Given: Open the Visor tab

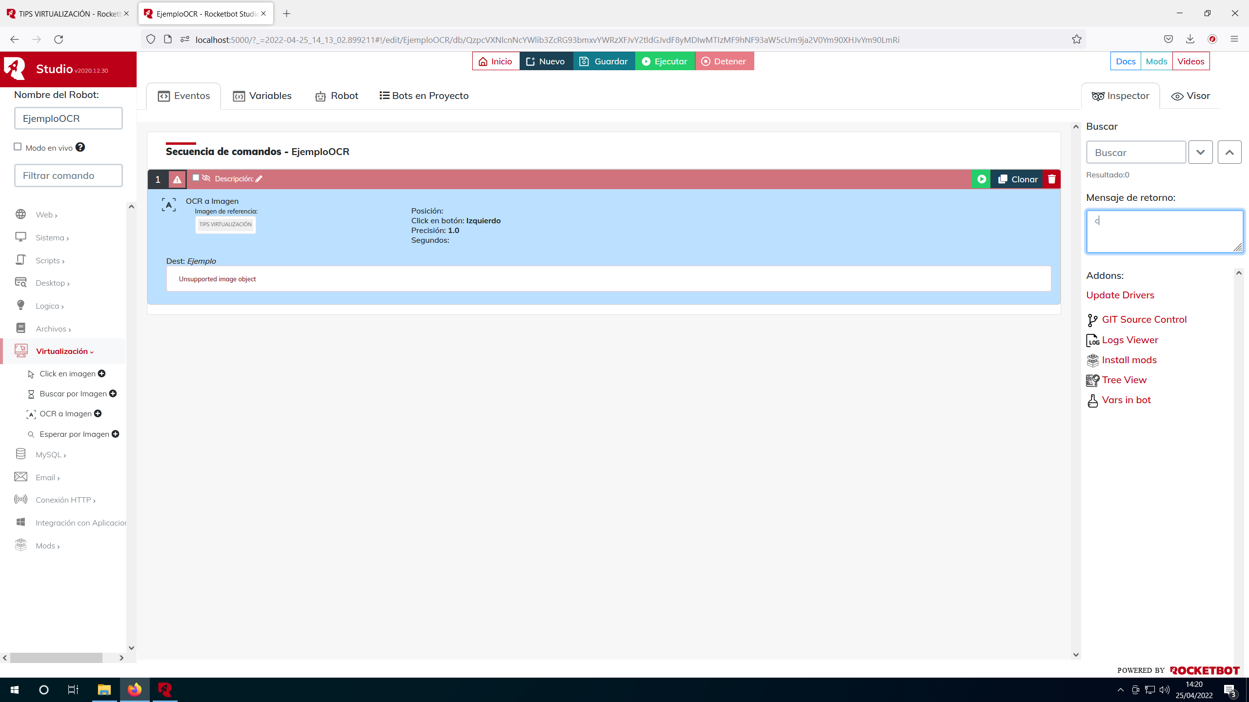Looking at the screenshot, I should pyautogui.click(x=1190, y=96).
